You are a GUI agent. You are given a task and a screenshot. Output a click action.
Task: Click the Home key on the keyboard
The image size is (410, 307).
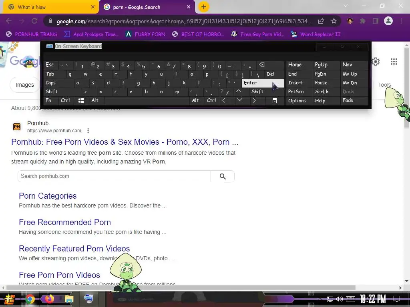click(299, 65)
